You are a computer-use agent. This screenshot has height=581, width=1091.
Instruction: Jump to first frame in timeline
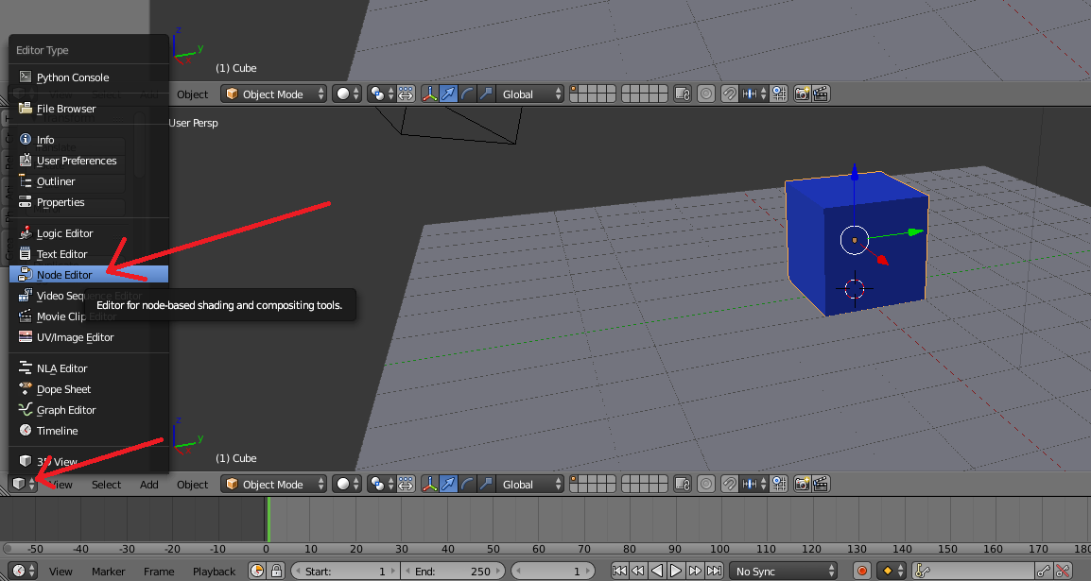click(618, 571)
